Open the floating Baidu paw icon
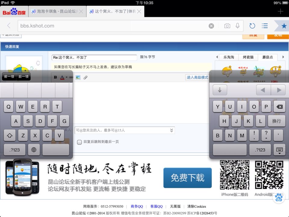This screenshot has height=217, width=289. pos(279,198)
